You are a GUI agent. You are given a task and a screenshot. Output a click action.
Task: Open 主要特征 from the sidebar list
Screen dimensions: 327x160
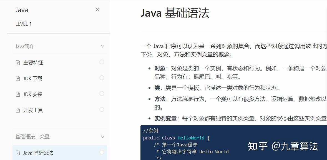pos(33,62)
